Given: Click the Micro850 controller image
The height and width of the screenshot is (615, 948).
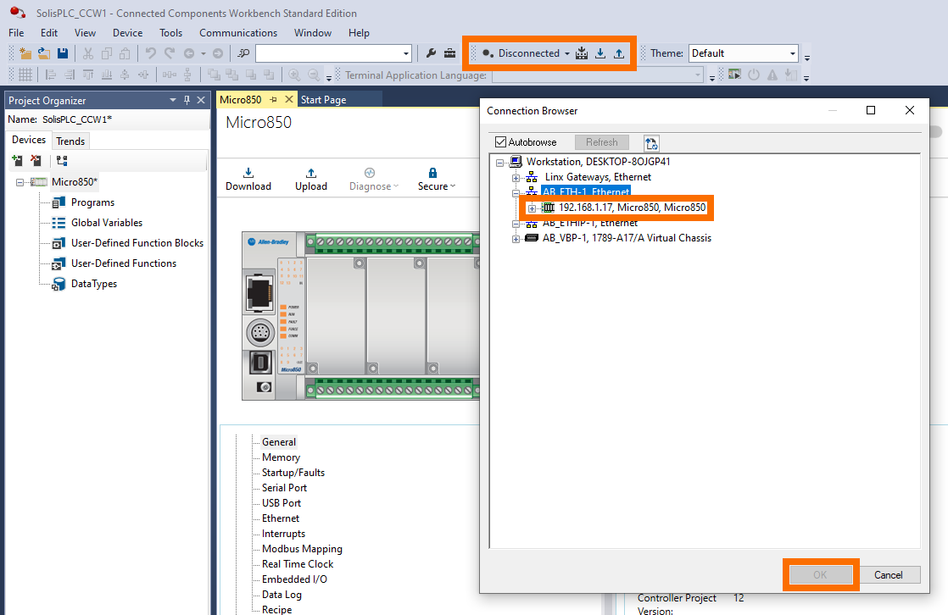Looking at the screenshot, I should coord(360,316).
